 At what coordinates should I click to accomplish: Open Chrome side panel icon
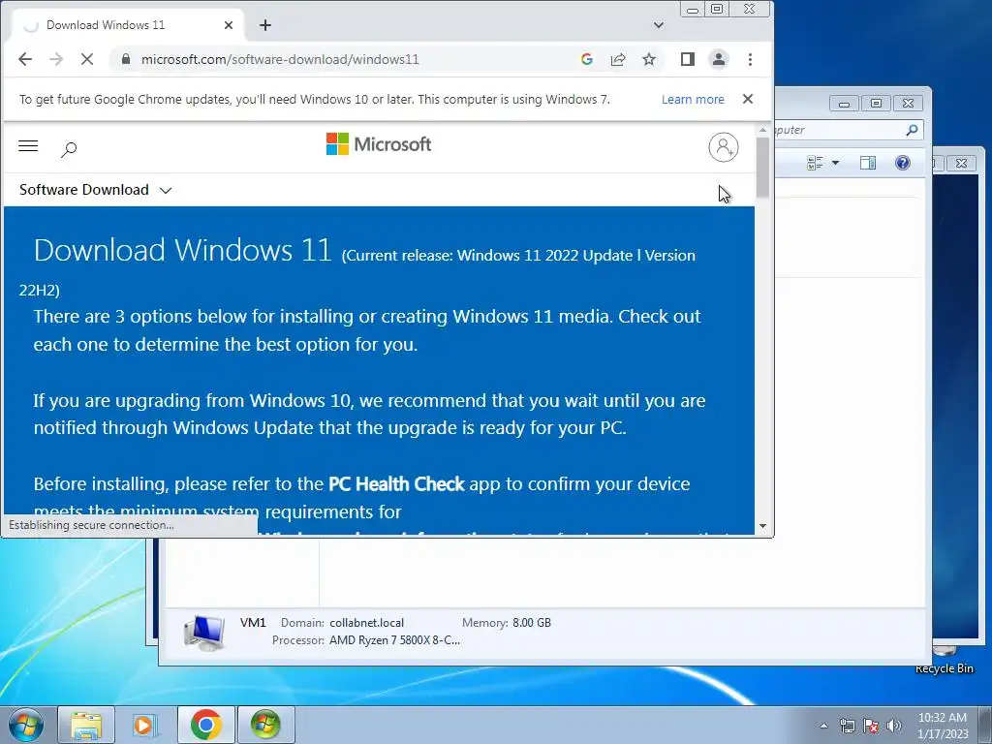688,59
